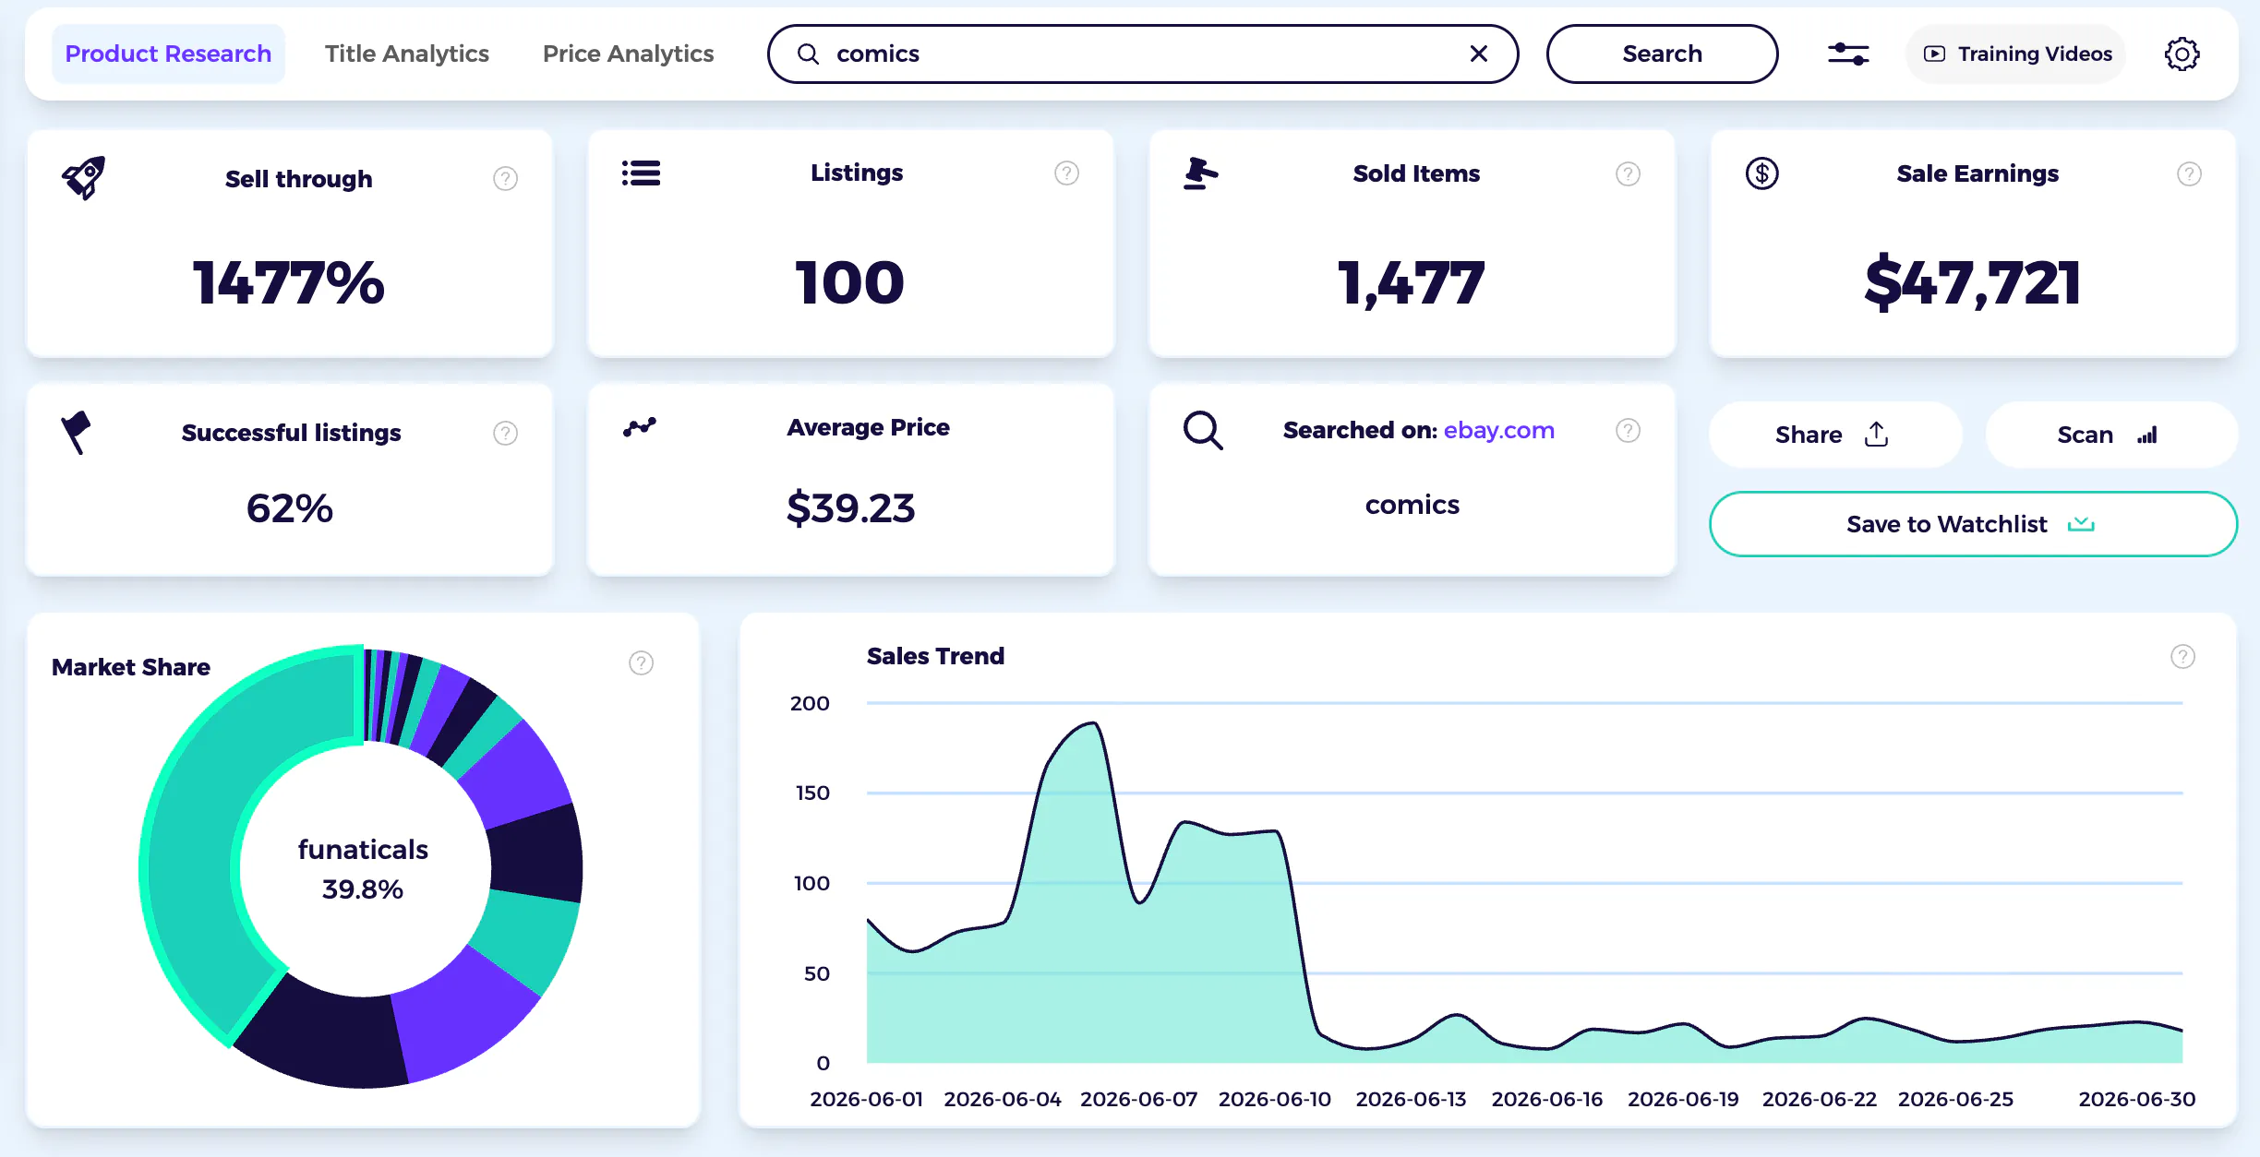This screenshot has width=2260, height=1157.
Task: Click the Sell through rocket icon
Action: click(84, 177)
